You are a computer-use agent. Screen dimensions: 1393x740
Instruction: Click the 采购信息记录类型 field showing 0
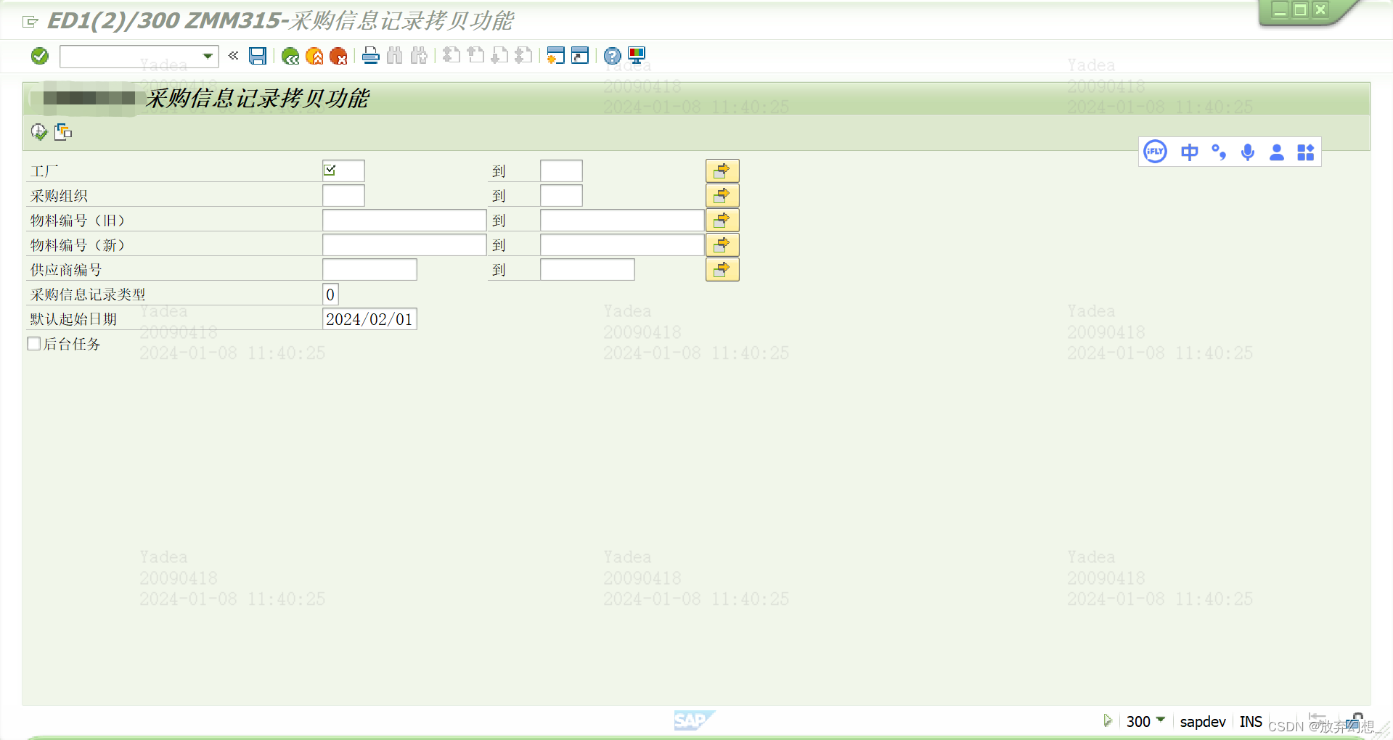(330, 294)
